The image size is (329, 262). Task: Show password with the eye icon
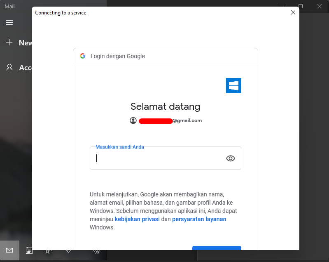pos(231,158)
